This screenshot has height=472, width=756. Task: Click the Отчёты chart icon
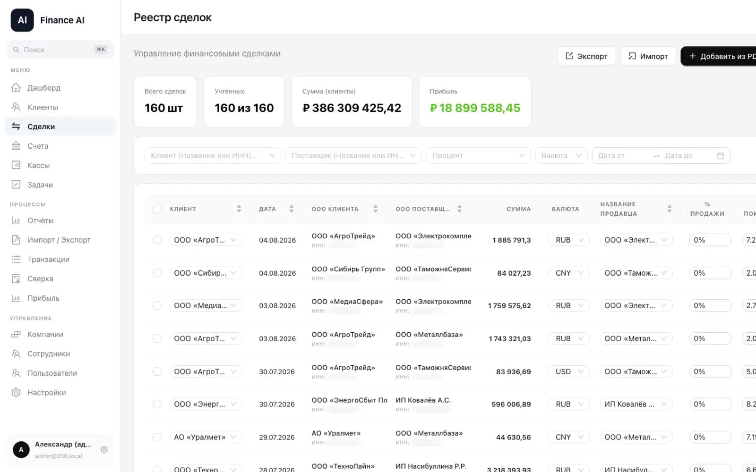[16, 220]
